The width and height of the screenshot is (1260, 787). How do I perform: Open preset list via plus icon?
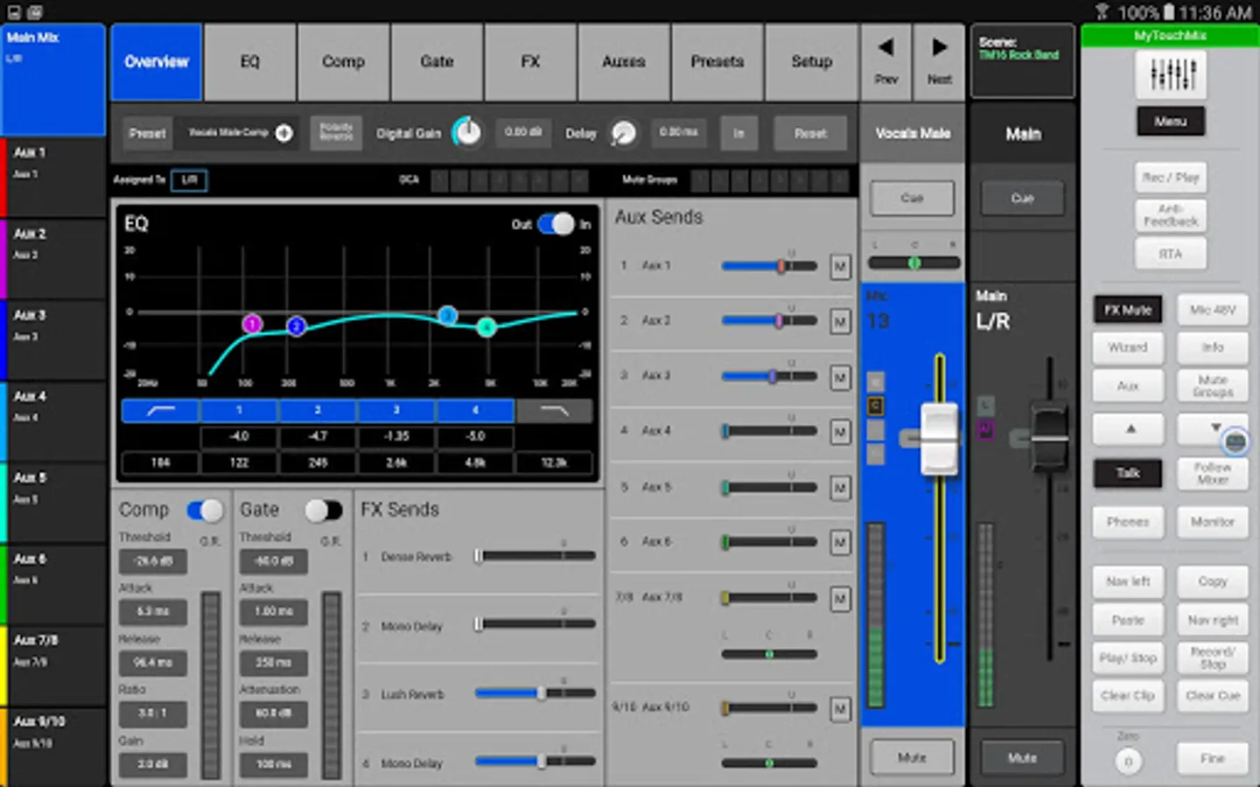tap(284, 133)
